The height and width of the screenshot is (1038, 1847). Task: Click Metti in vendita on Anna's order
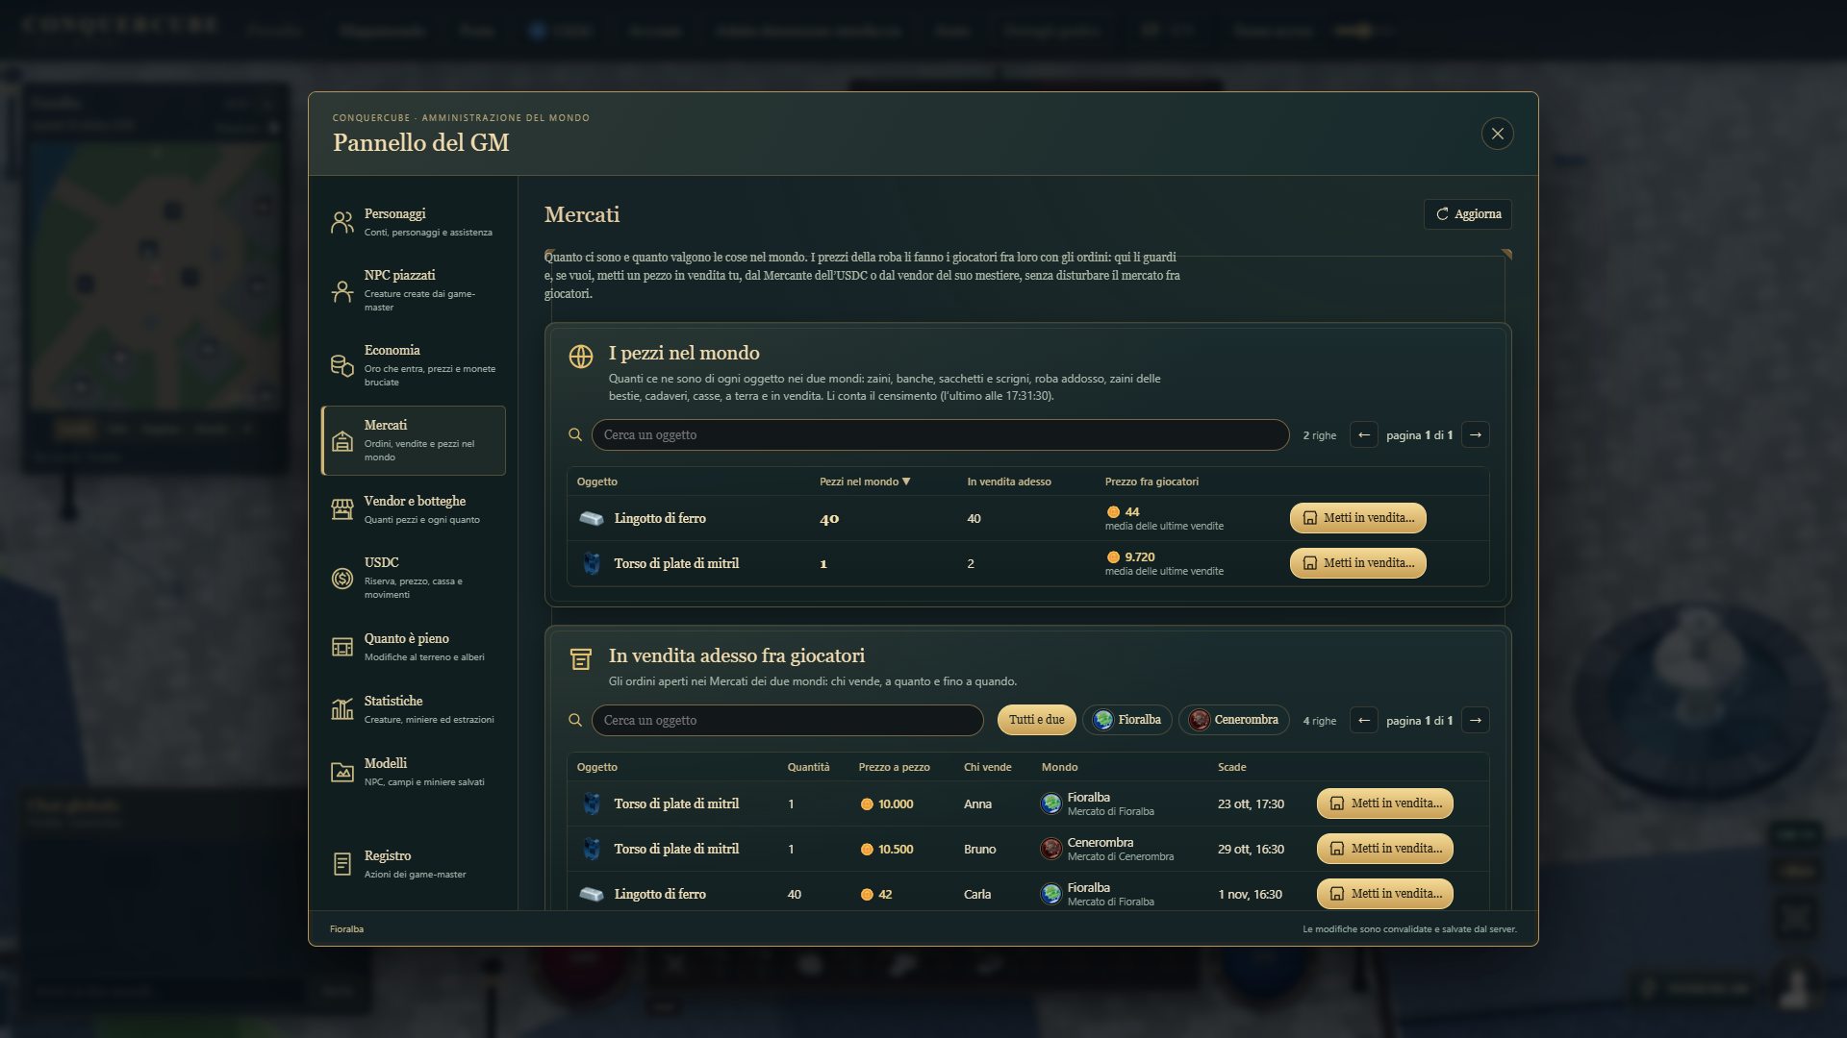pyautogui.click(x=1384, y=803)
